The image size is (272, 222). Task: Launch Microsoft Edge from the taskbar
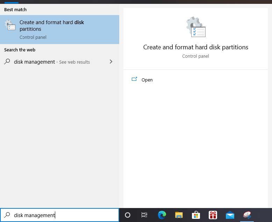click(x=162, y=215)
